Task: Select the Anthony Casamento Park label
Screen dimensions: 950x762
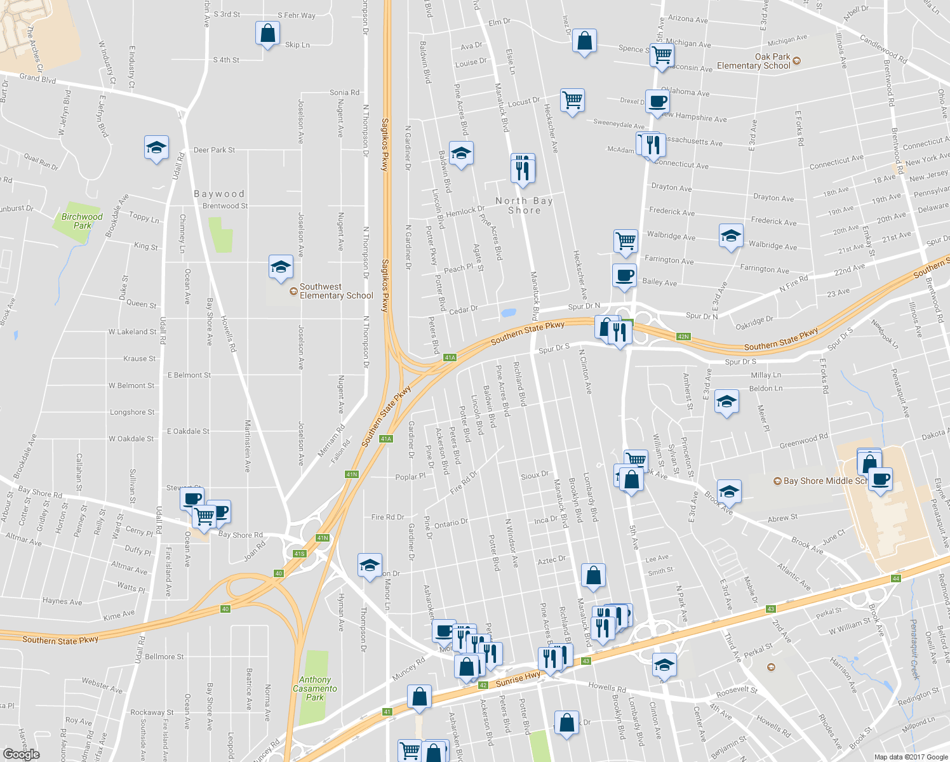Action: tap(315, 688)
